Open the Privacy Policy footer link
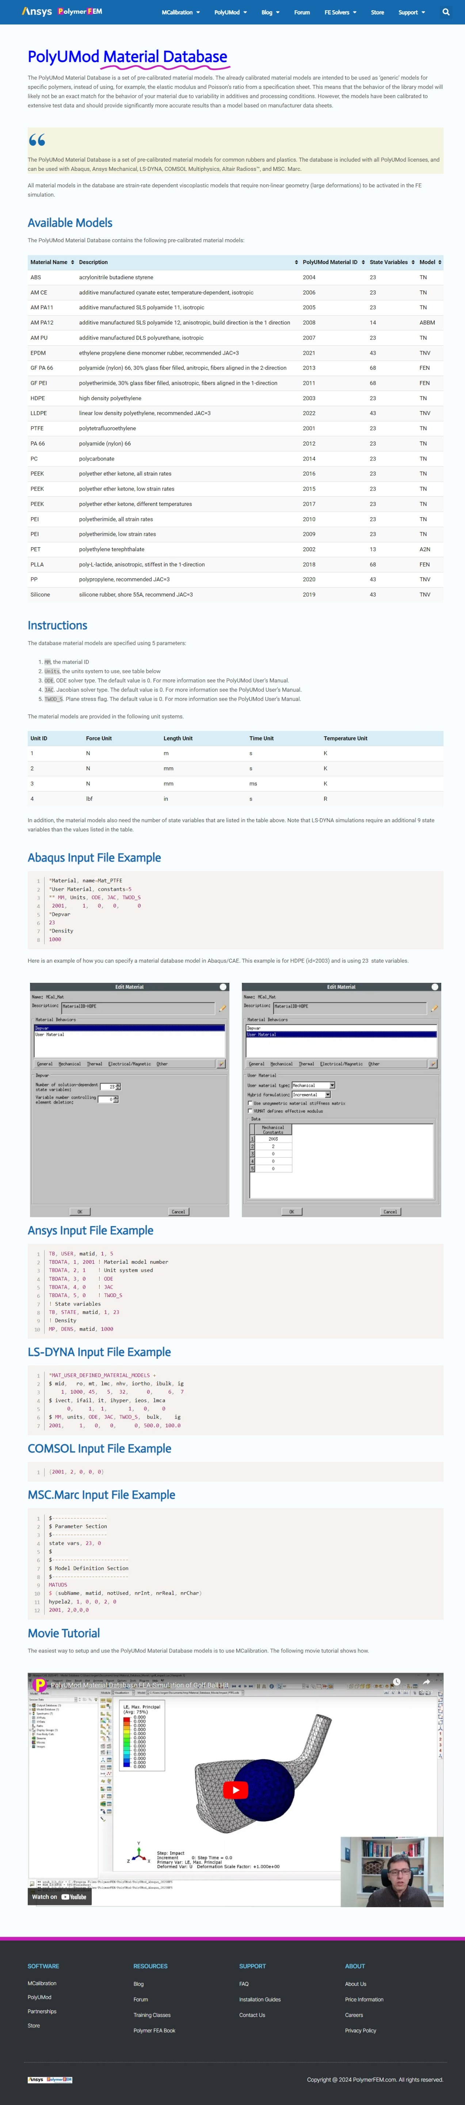 point(361,2031)
